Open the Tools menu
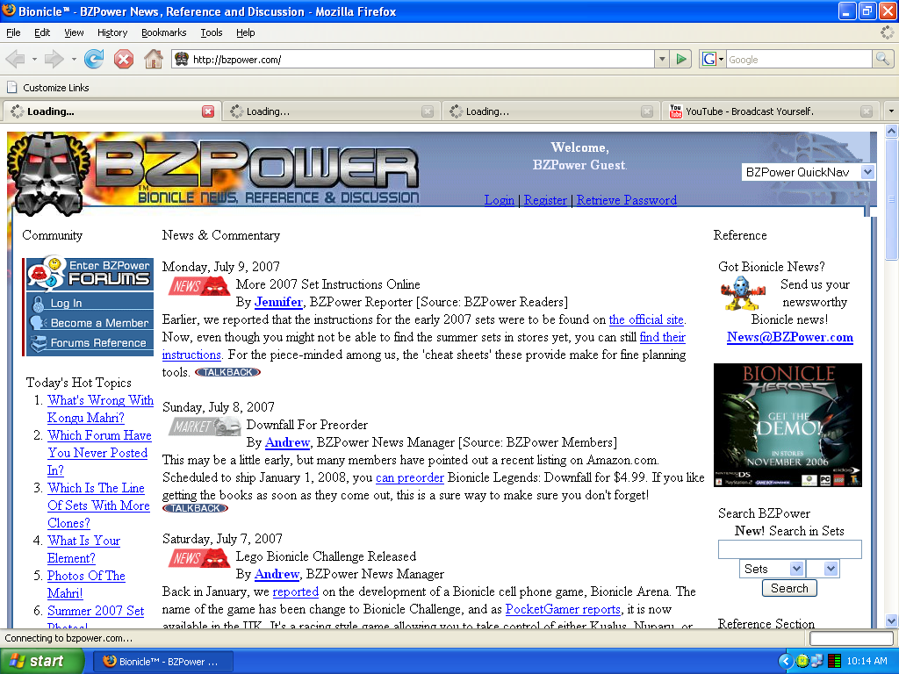The image size is (899, 674). 212,32
